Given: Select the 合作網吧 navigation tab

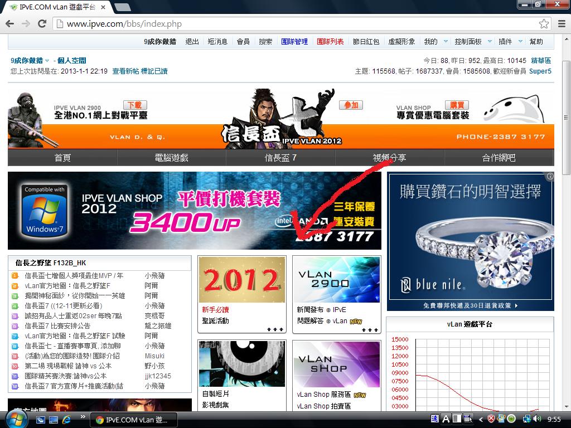Looking at the screenshot, I should click(x=499, y=158).
